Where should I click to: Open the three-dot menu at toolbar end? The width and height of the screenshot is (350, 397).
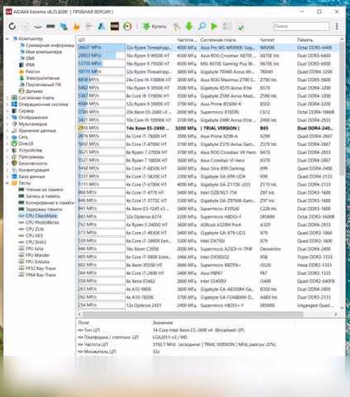337,26
